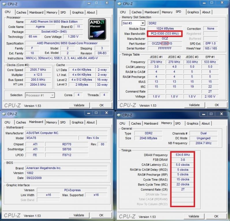Select Graphics tab in SPD window
The height and width of the screenshot is (221, 230).
[x=193, y=12]
